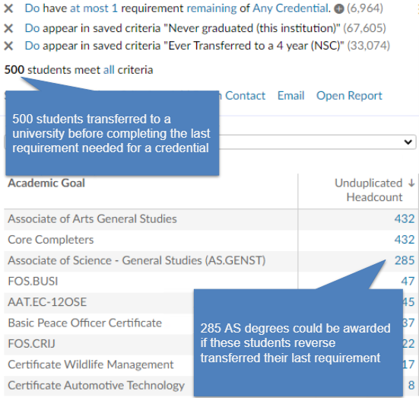Open headcount 285 for AS General Studies
419x398 pixels.
click(x=405, y=261)
